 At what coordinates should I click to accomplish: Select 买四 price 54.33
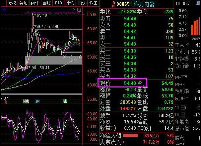[x=130, y=70]
